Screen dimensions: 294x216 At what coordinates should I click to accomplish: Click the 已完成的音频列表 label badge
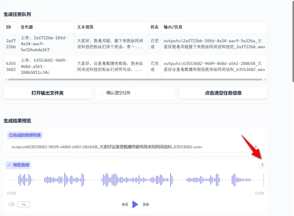pyautogui.click(x=24, y=135)
